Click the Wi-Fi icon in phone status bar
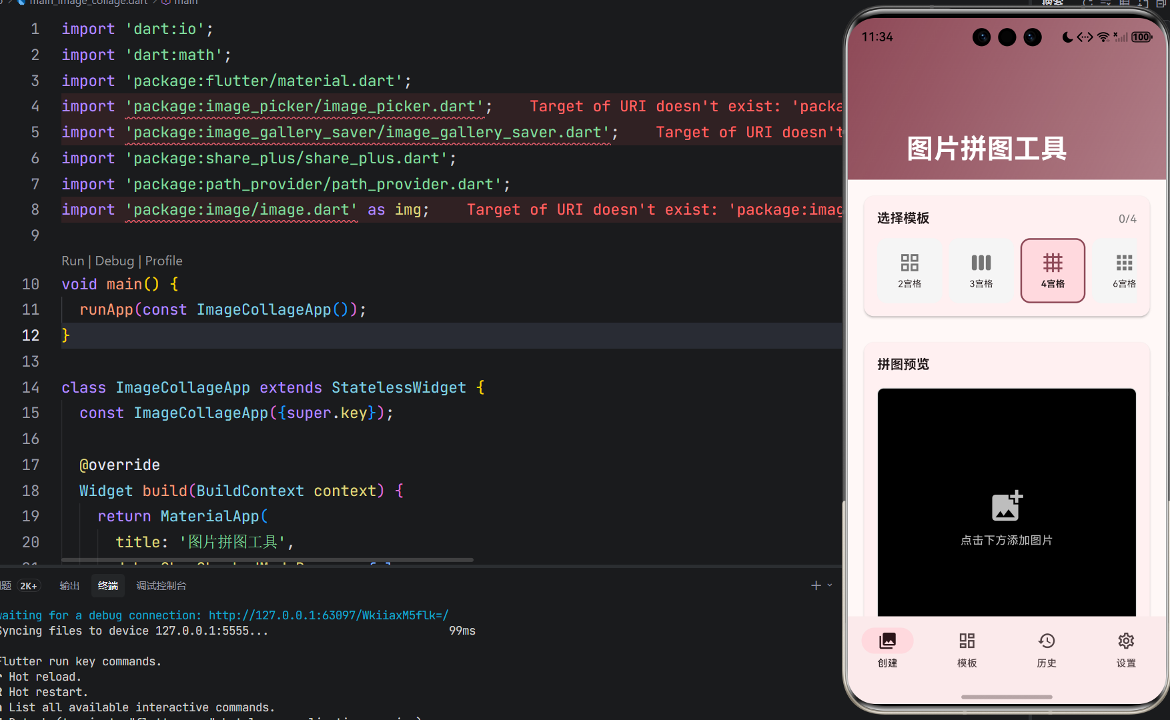Image resolution: width=1170 pixels, height=720 pixels. click(1103, 37)
